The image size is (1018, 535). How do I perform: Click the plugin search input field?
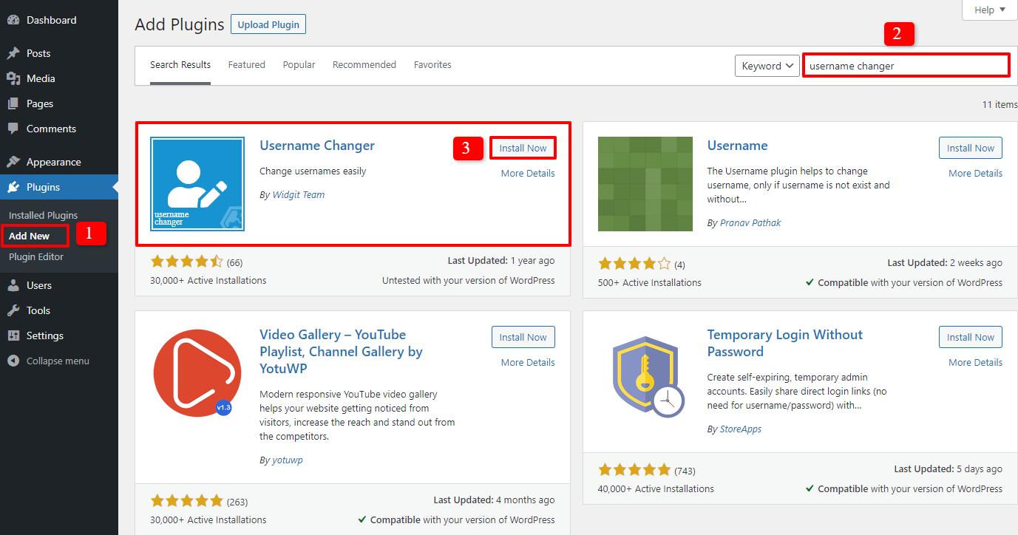pyautogui.click(x=906, y=66)
